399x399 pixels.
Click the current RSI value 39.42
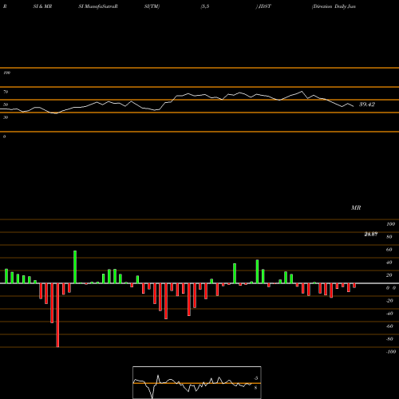(367, 105)
